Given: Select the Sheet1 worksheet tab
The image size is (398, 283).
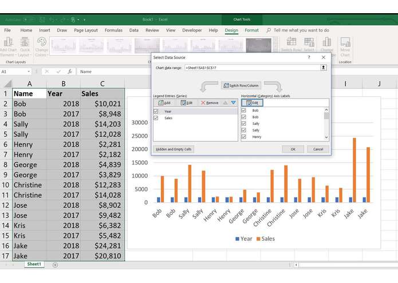Looking at the screenshot, I should pos(34,264).
